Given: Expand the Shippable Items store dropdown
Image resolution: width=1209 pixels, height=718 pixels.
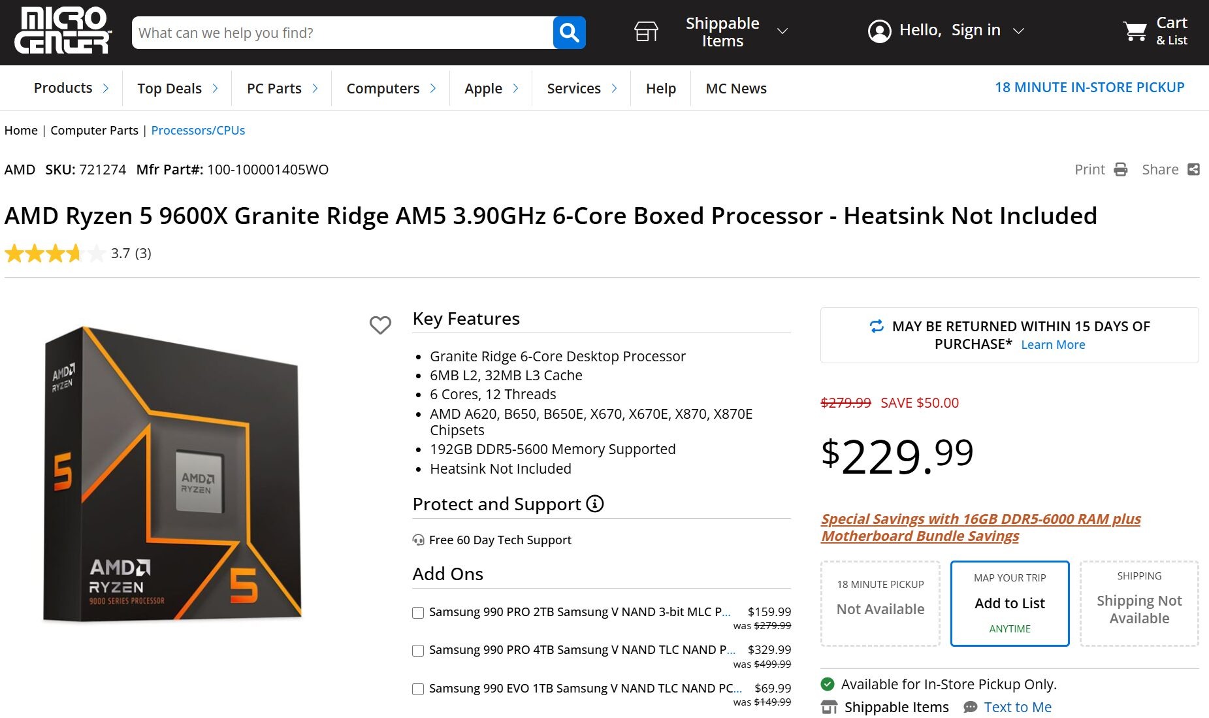Looking at the screenshot, I should tap(782, 31).
